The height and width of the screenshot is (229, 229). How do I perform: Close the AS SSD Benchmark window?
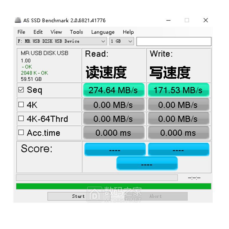[206, 20]
